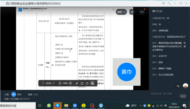Viewport: 190px width, 109px height.
Task: Open the three-dot more options menu
Action: tap(142, 12)
